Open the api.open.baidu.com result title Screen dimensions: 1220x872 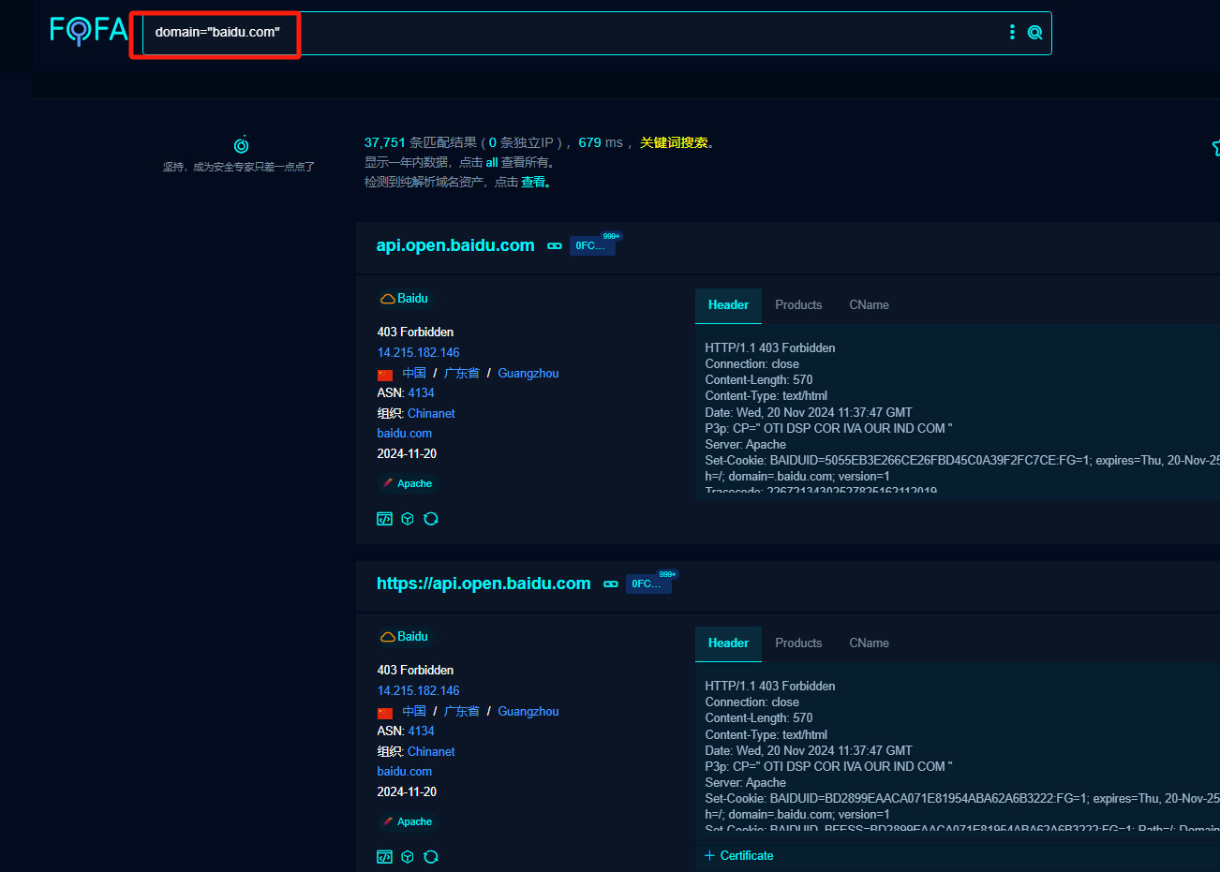[x=455, y=245]
